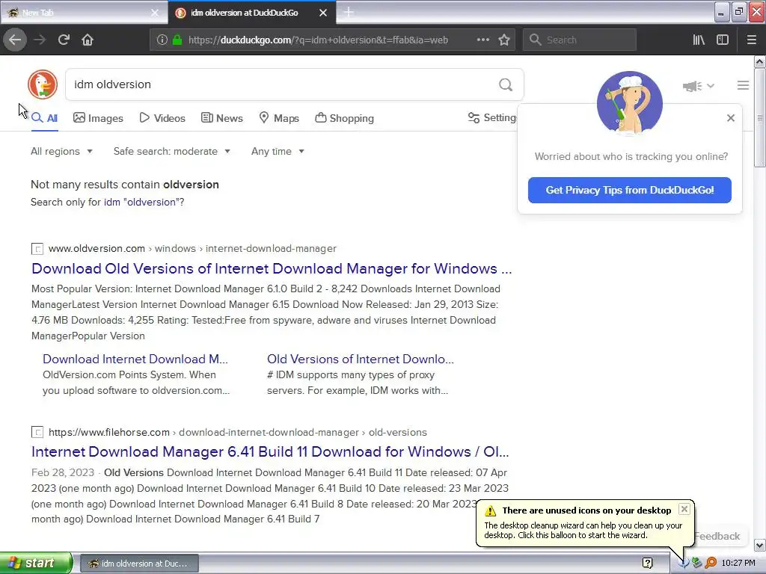The image size is (766, 574).
Task: Click the help icon in the taskbar
Action: [x=647, y=564]
